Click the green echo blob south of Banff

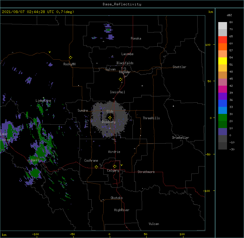(35, 173)
